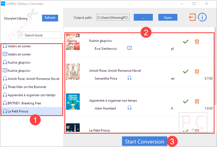Click the Le Petit Prince cover thumbnail
The width and height of the screenshot is (217, 147).
[73, 128]
